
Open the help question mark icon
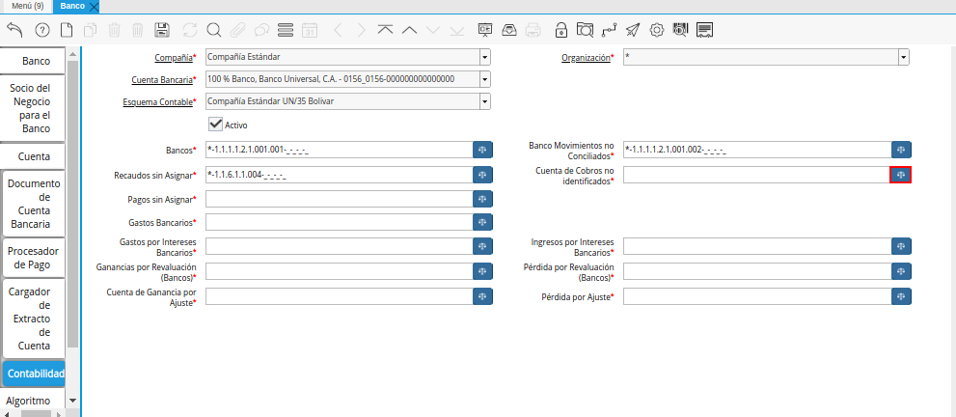(x=42, y=29)
